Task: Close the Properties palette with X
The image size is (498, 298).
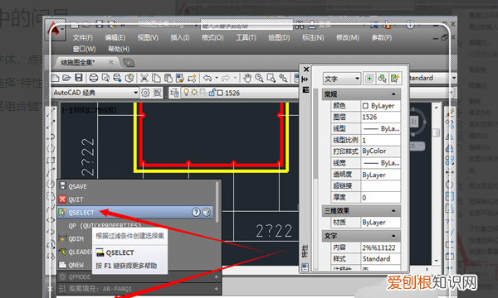Action: 306,69
